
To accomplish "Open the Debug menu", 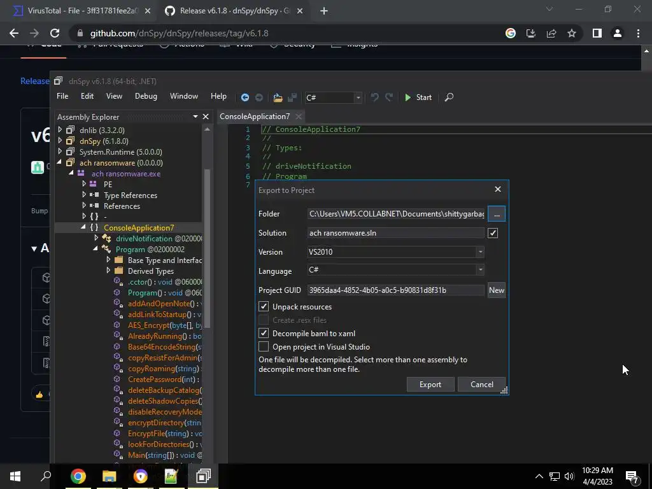I will coord(146,96).
